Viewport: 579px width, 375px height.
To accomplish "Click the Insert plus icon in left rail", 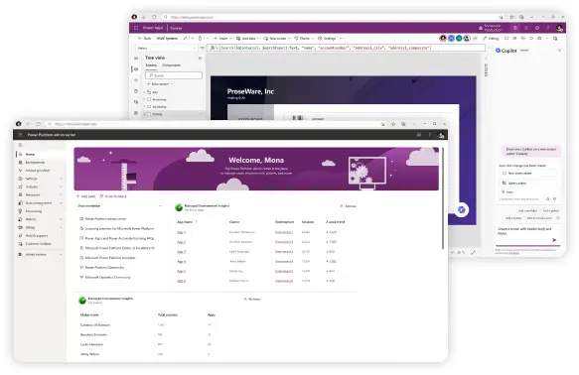I will pos(136,80).
